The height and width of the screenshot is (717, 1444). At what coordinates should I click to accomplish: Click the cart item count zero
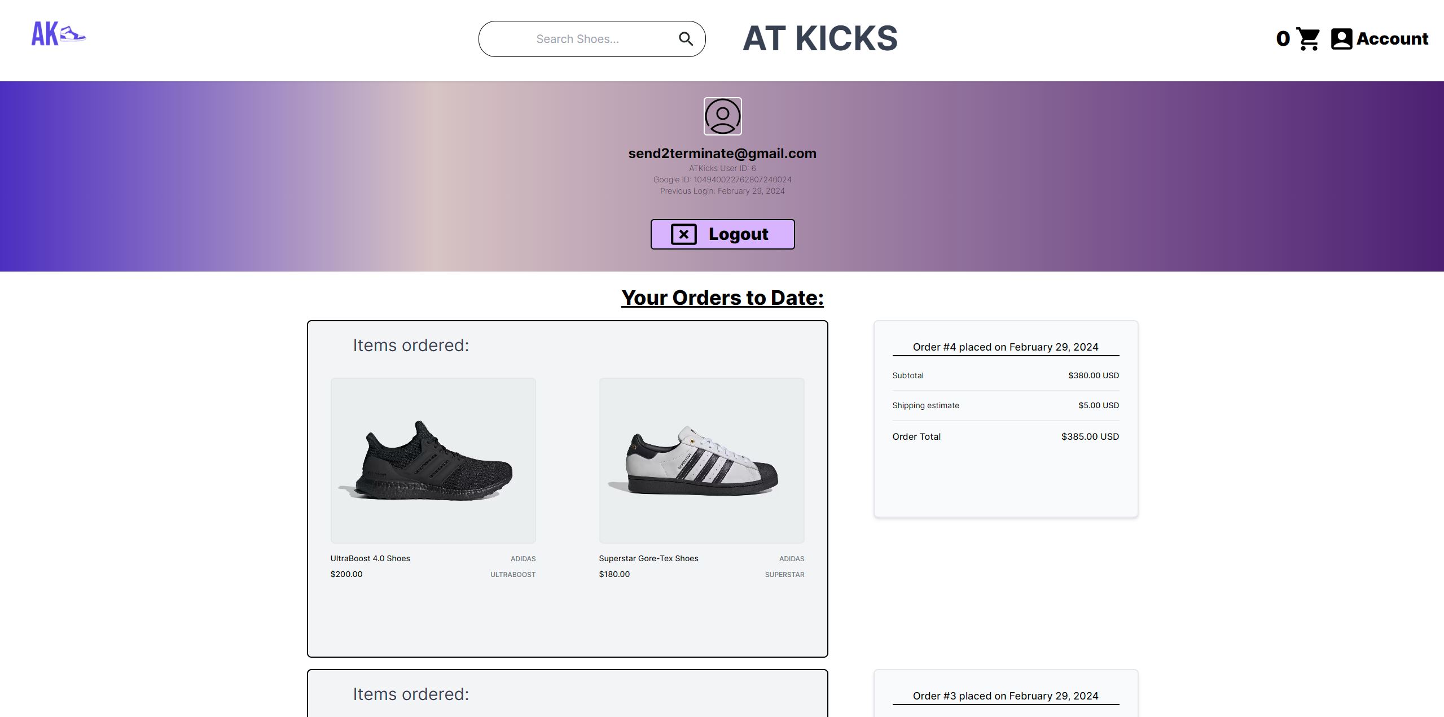pos(1283,39)
